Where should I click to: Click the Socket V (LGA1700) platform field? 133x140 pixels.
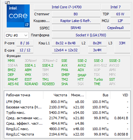(91, 35)
